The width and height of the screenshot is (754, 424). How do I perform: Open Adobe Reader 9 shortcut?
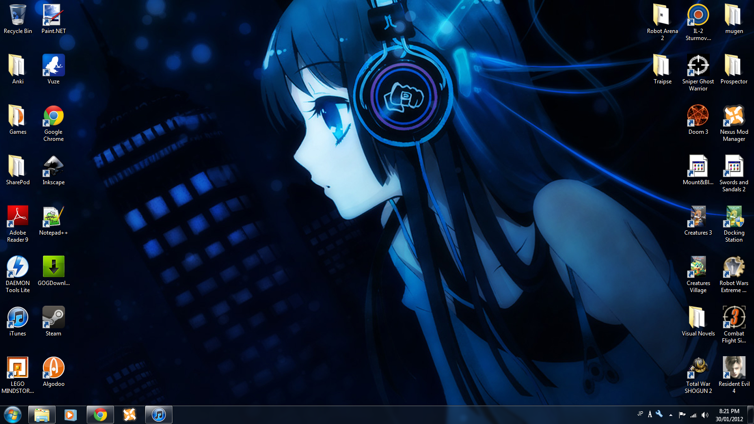point(18,224)
